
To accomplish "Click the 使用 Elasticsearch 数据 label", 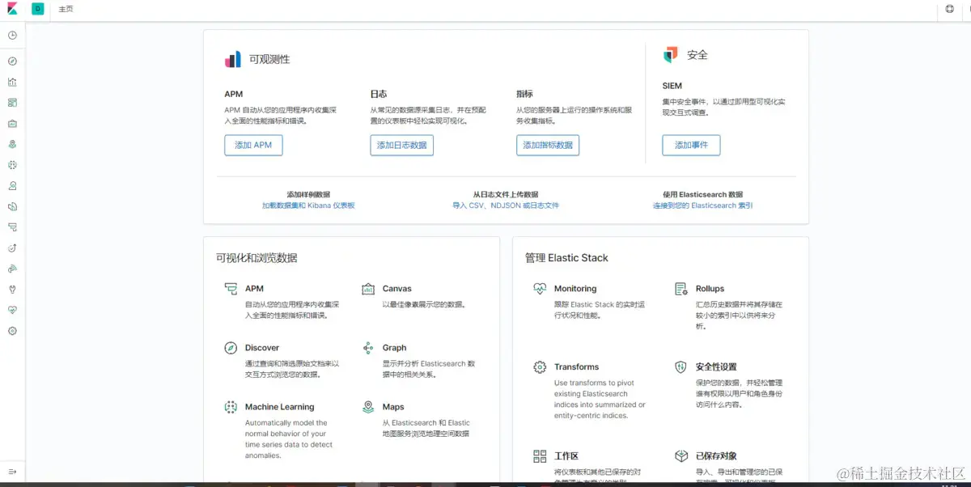I will click(703, 195).
